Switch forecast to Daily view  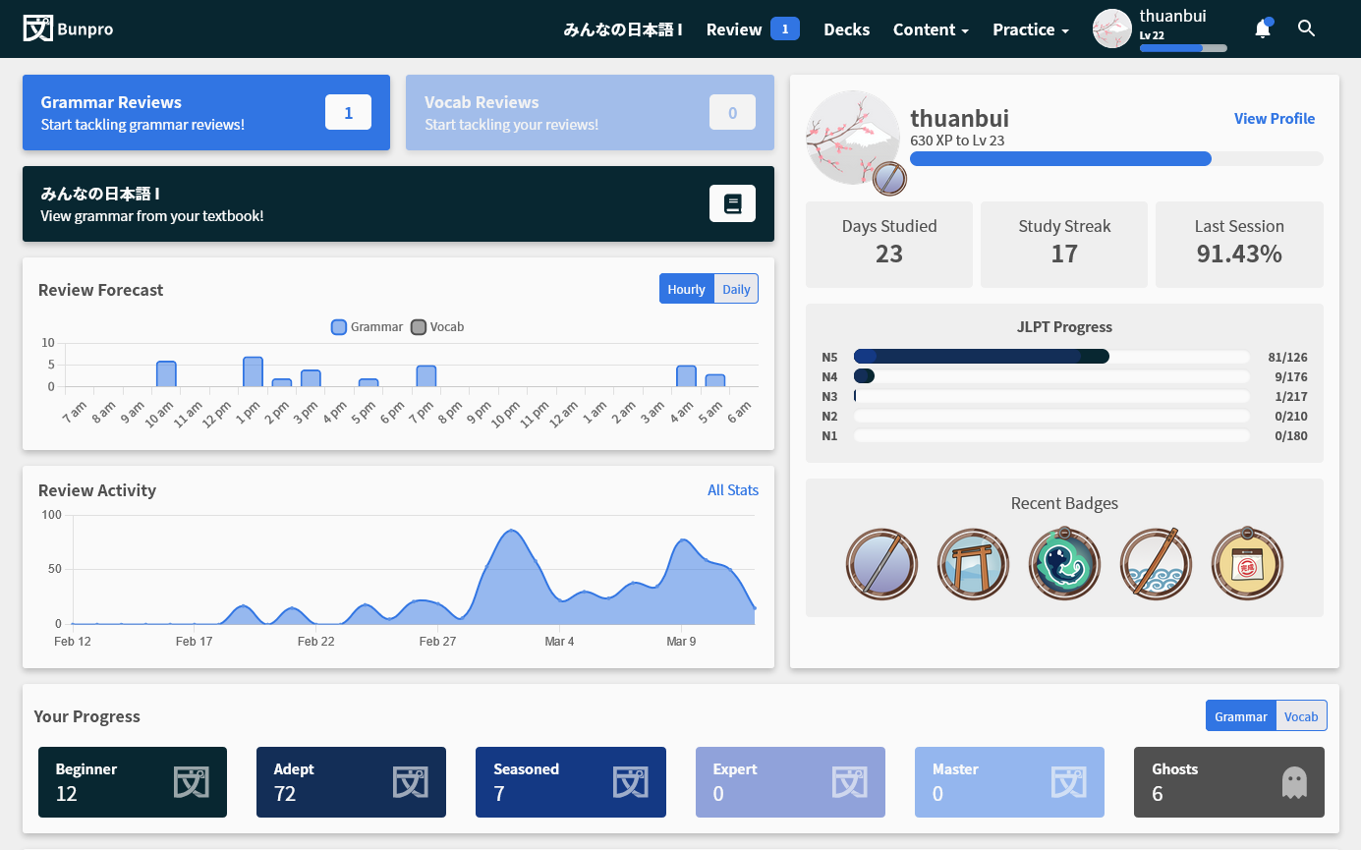point(736,289)
